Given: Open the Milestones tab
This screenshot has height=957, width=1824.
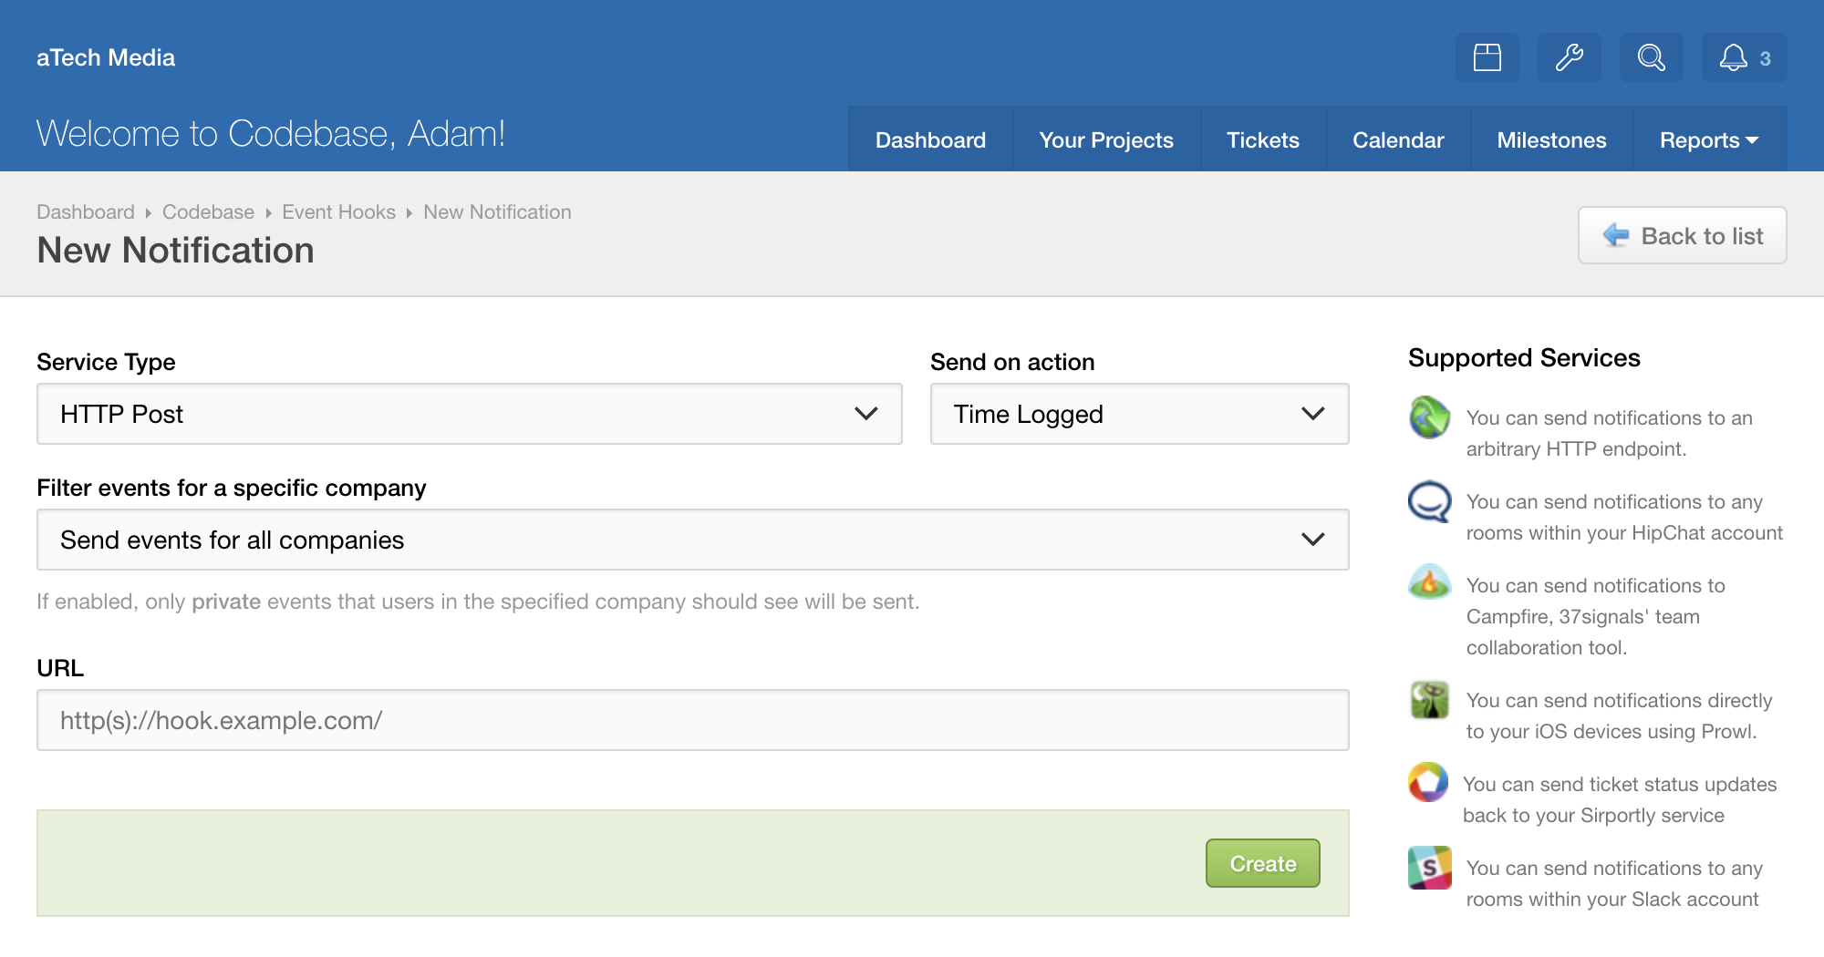Looking at the screenshot, I should click(x=1551, y=139).
